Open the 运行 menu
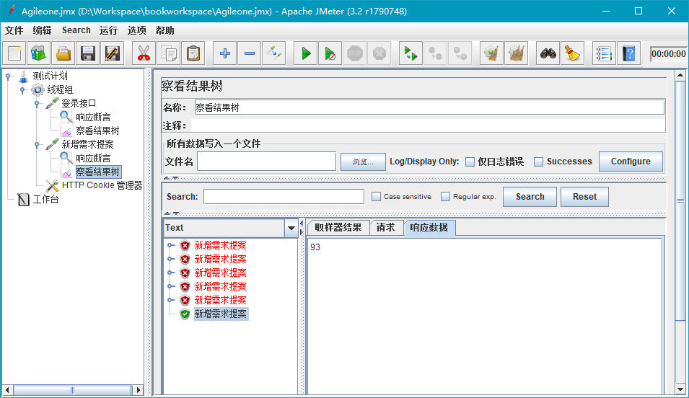Image resolution: width=689 pixels, height=398 pixels. (108, 30)
